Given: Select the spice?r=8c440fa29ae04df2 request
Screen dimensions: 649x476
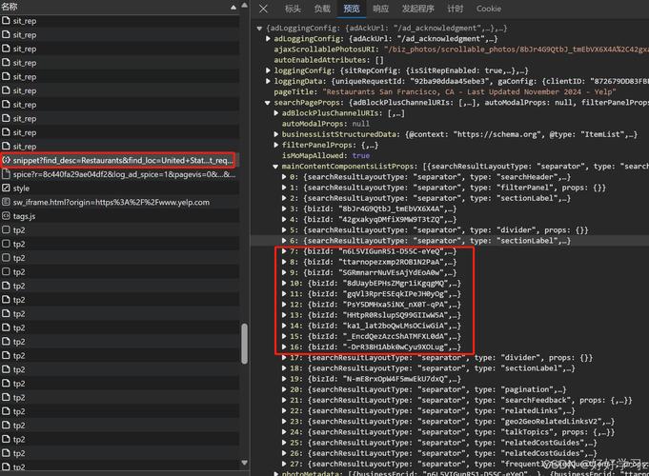Looking at the screenshot, I should pos(119,174).
